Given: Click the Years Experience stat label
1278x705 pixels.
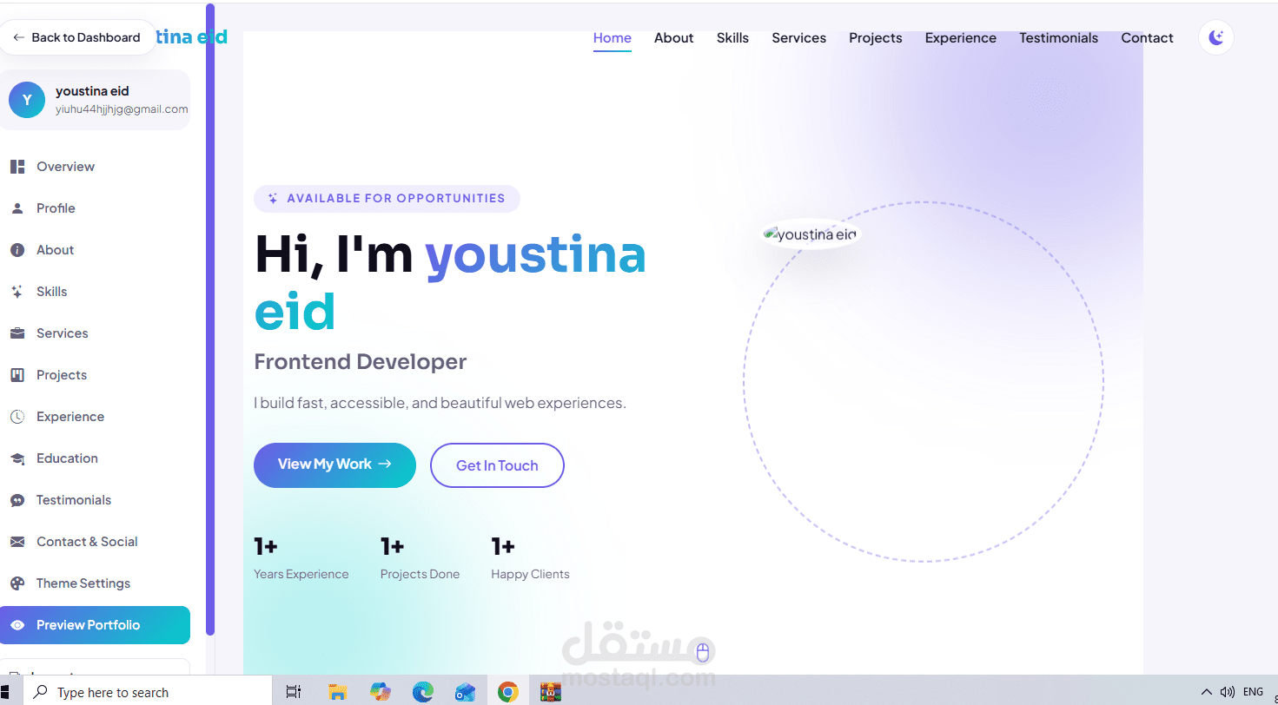Looking at the screenshot, I should (301, 574).
